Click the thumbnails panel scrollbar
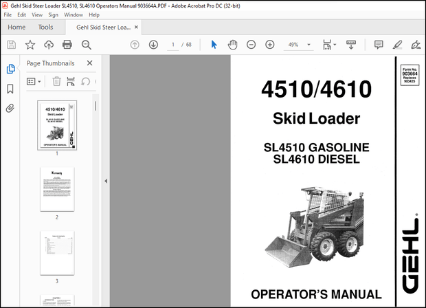The width and height of the screenshot is (426, 308). click(x=96, y=106)
